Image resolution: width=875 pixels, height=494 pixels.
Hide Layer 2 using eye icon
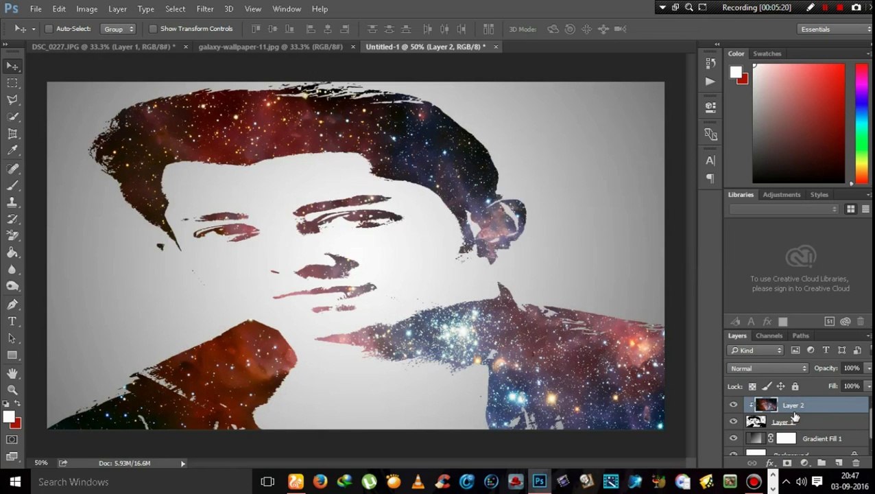point(734,405)
